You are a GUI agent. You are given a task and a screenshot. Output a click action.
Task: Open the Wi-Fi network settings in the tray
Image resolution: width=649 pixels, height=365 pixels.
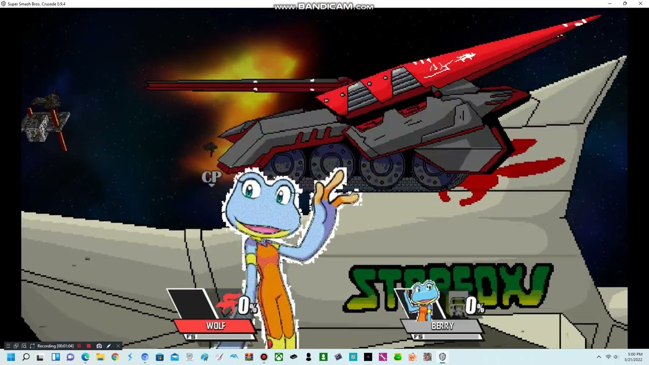tap(608, 357)
